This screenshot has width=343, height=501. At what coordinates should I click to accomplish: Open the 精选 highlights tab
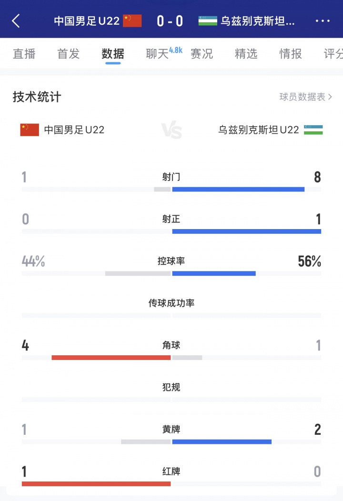point(246,54)
